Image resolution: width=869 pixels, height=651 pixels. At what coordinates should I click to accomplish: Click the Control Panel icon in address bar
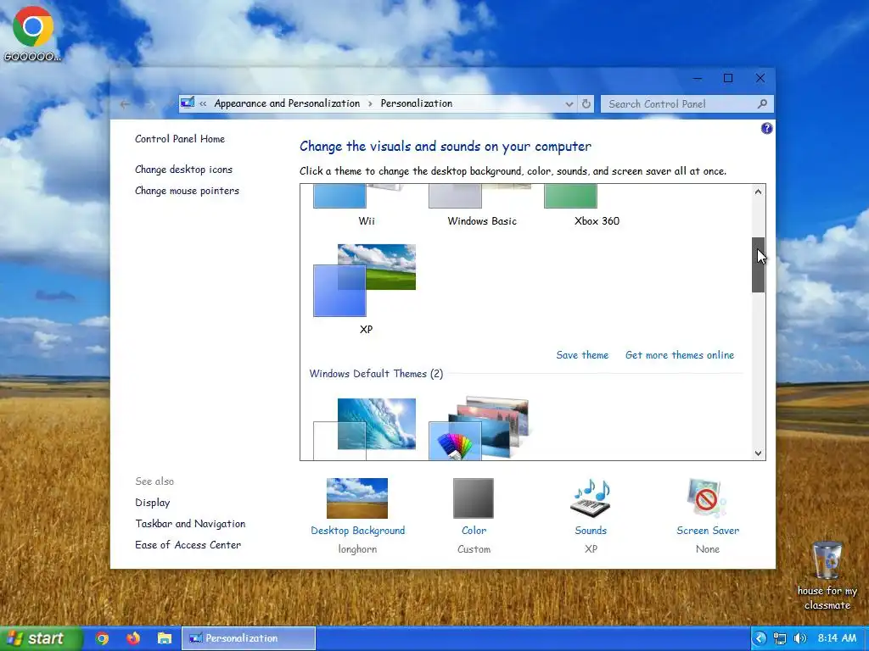tap(188, 103)
